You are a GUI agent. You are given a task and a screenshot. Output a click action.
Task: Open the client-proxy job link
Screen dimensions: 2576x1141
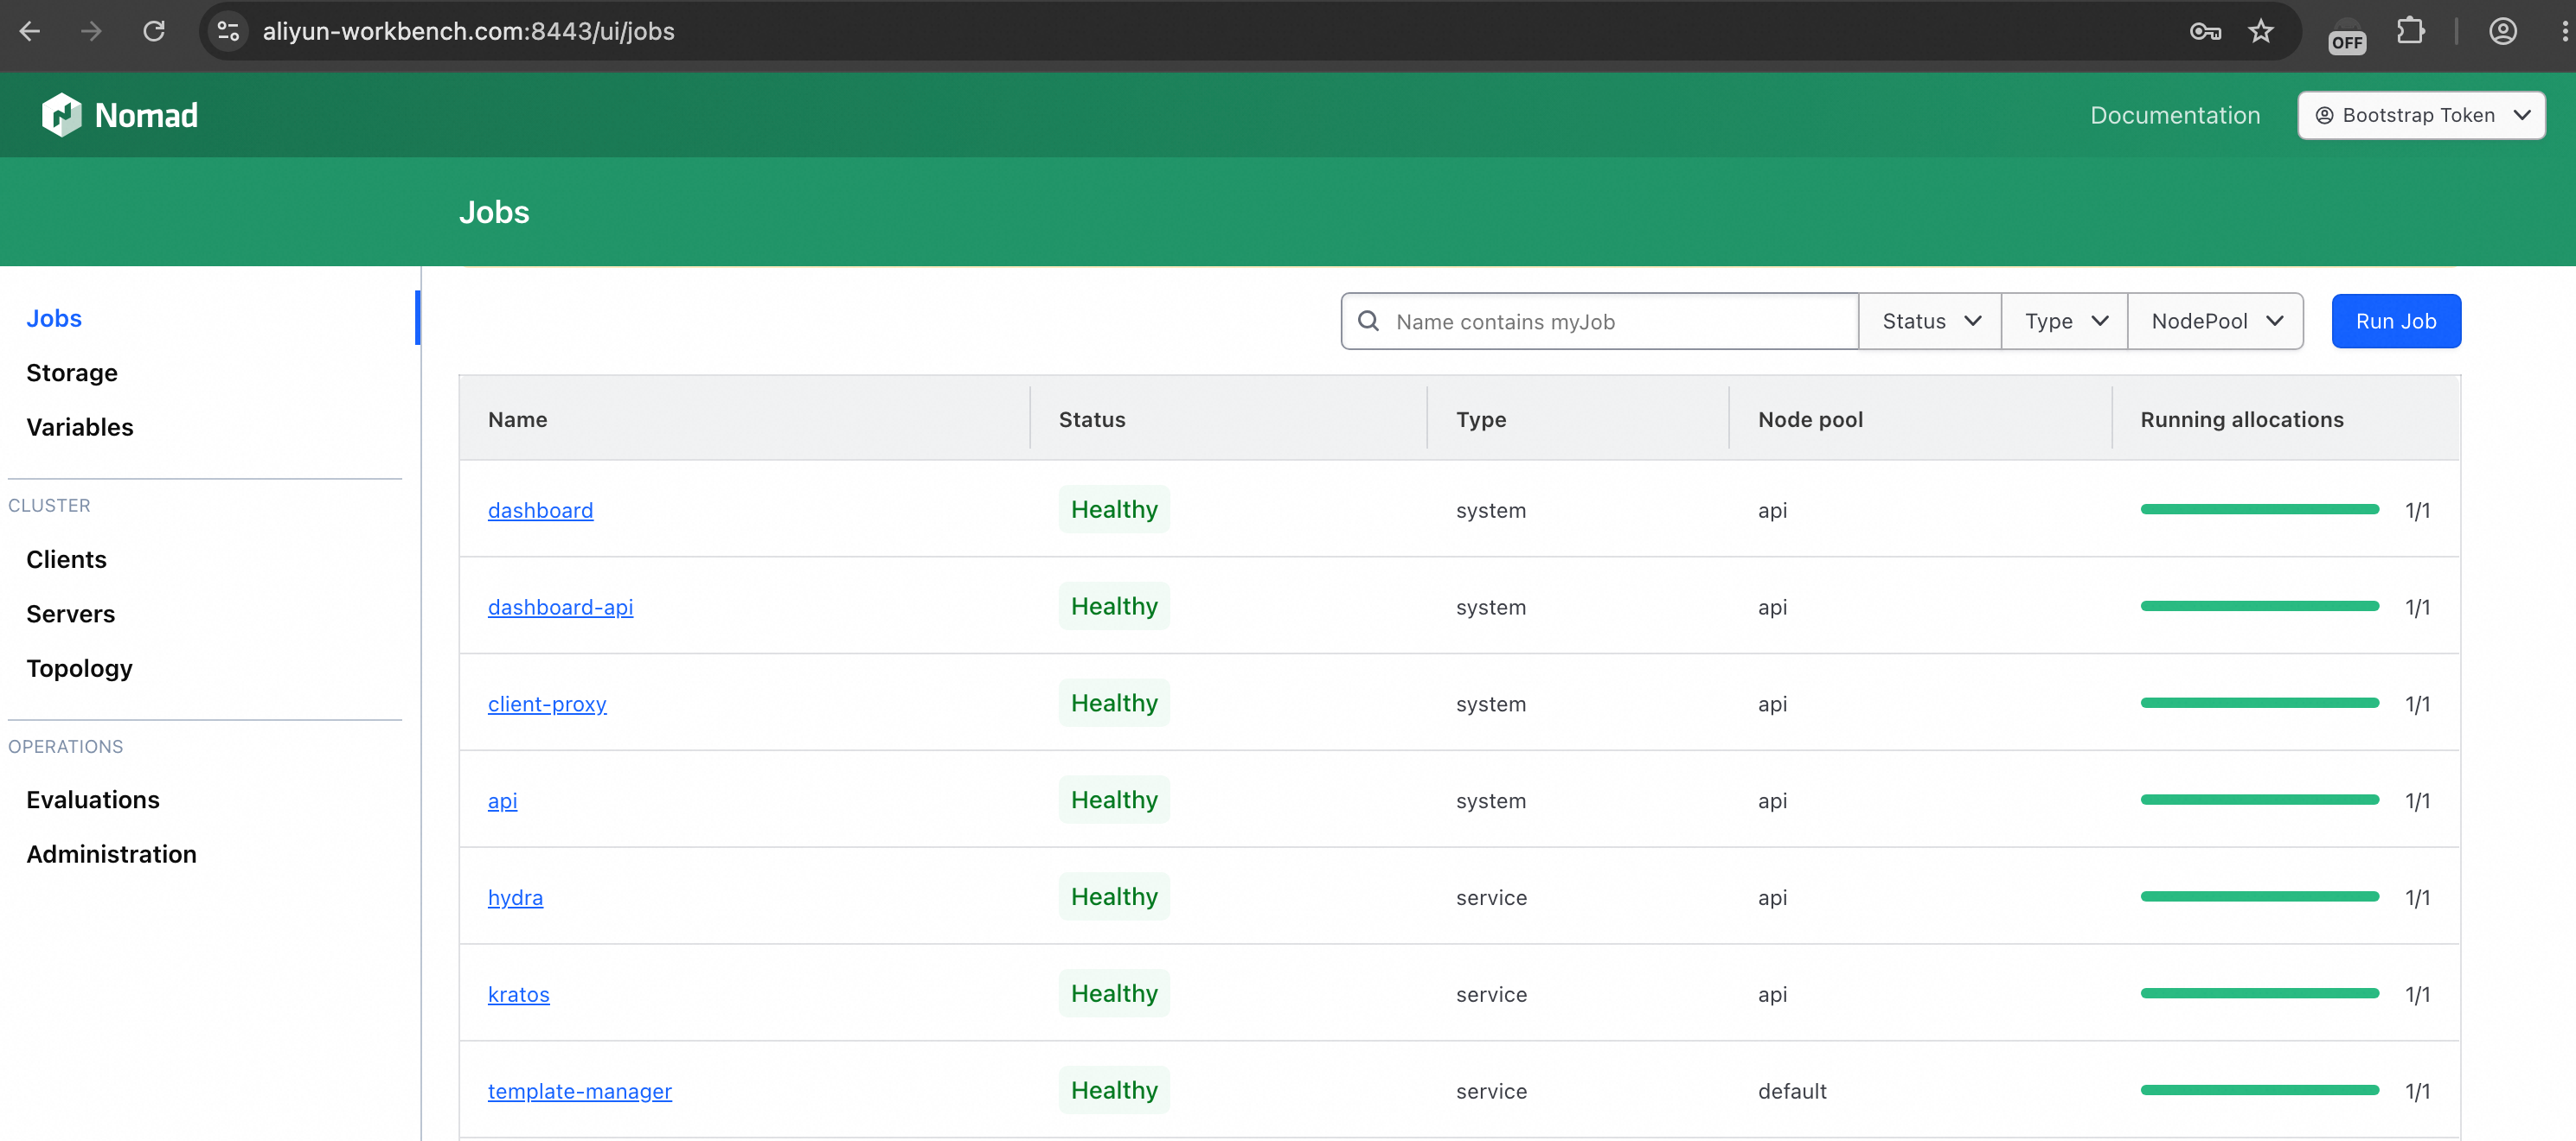tap(547, 704)
